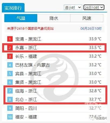
Task: Click the red rank 3 badge
Action: point(10,56)
